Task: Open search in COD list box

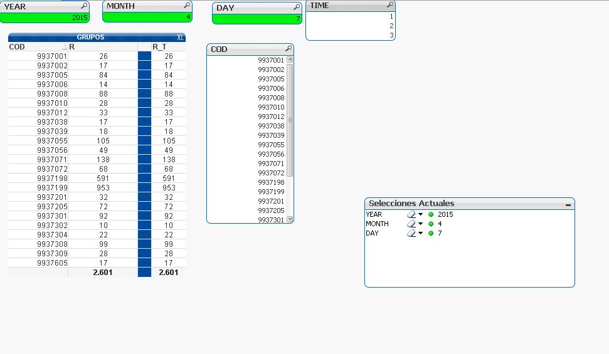Action: [x=289, y=48]
